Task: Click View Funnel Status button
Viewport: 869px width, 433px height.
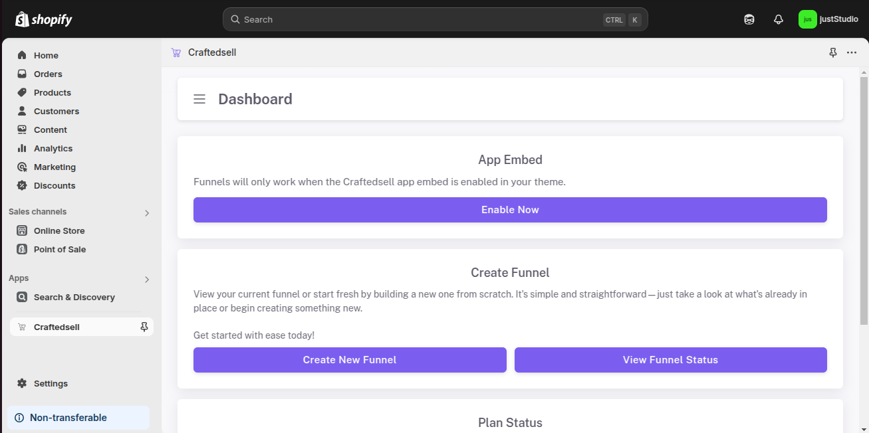Action: point(670,360)
